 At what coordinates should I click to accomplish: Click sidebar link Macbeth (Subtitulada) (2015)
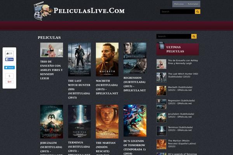(180, 89)
